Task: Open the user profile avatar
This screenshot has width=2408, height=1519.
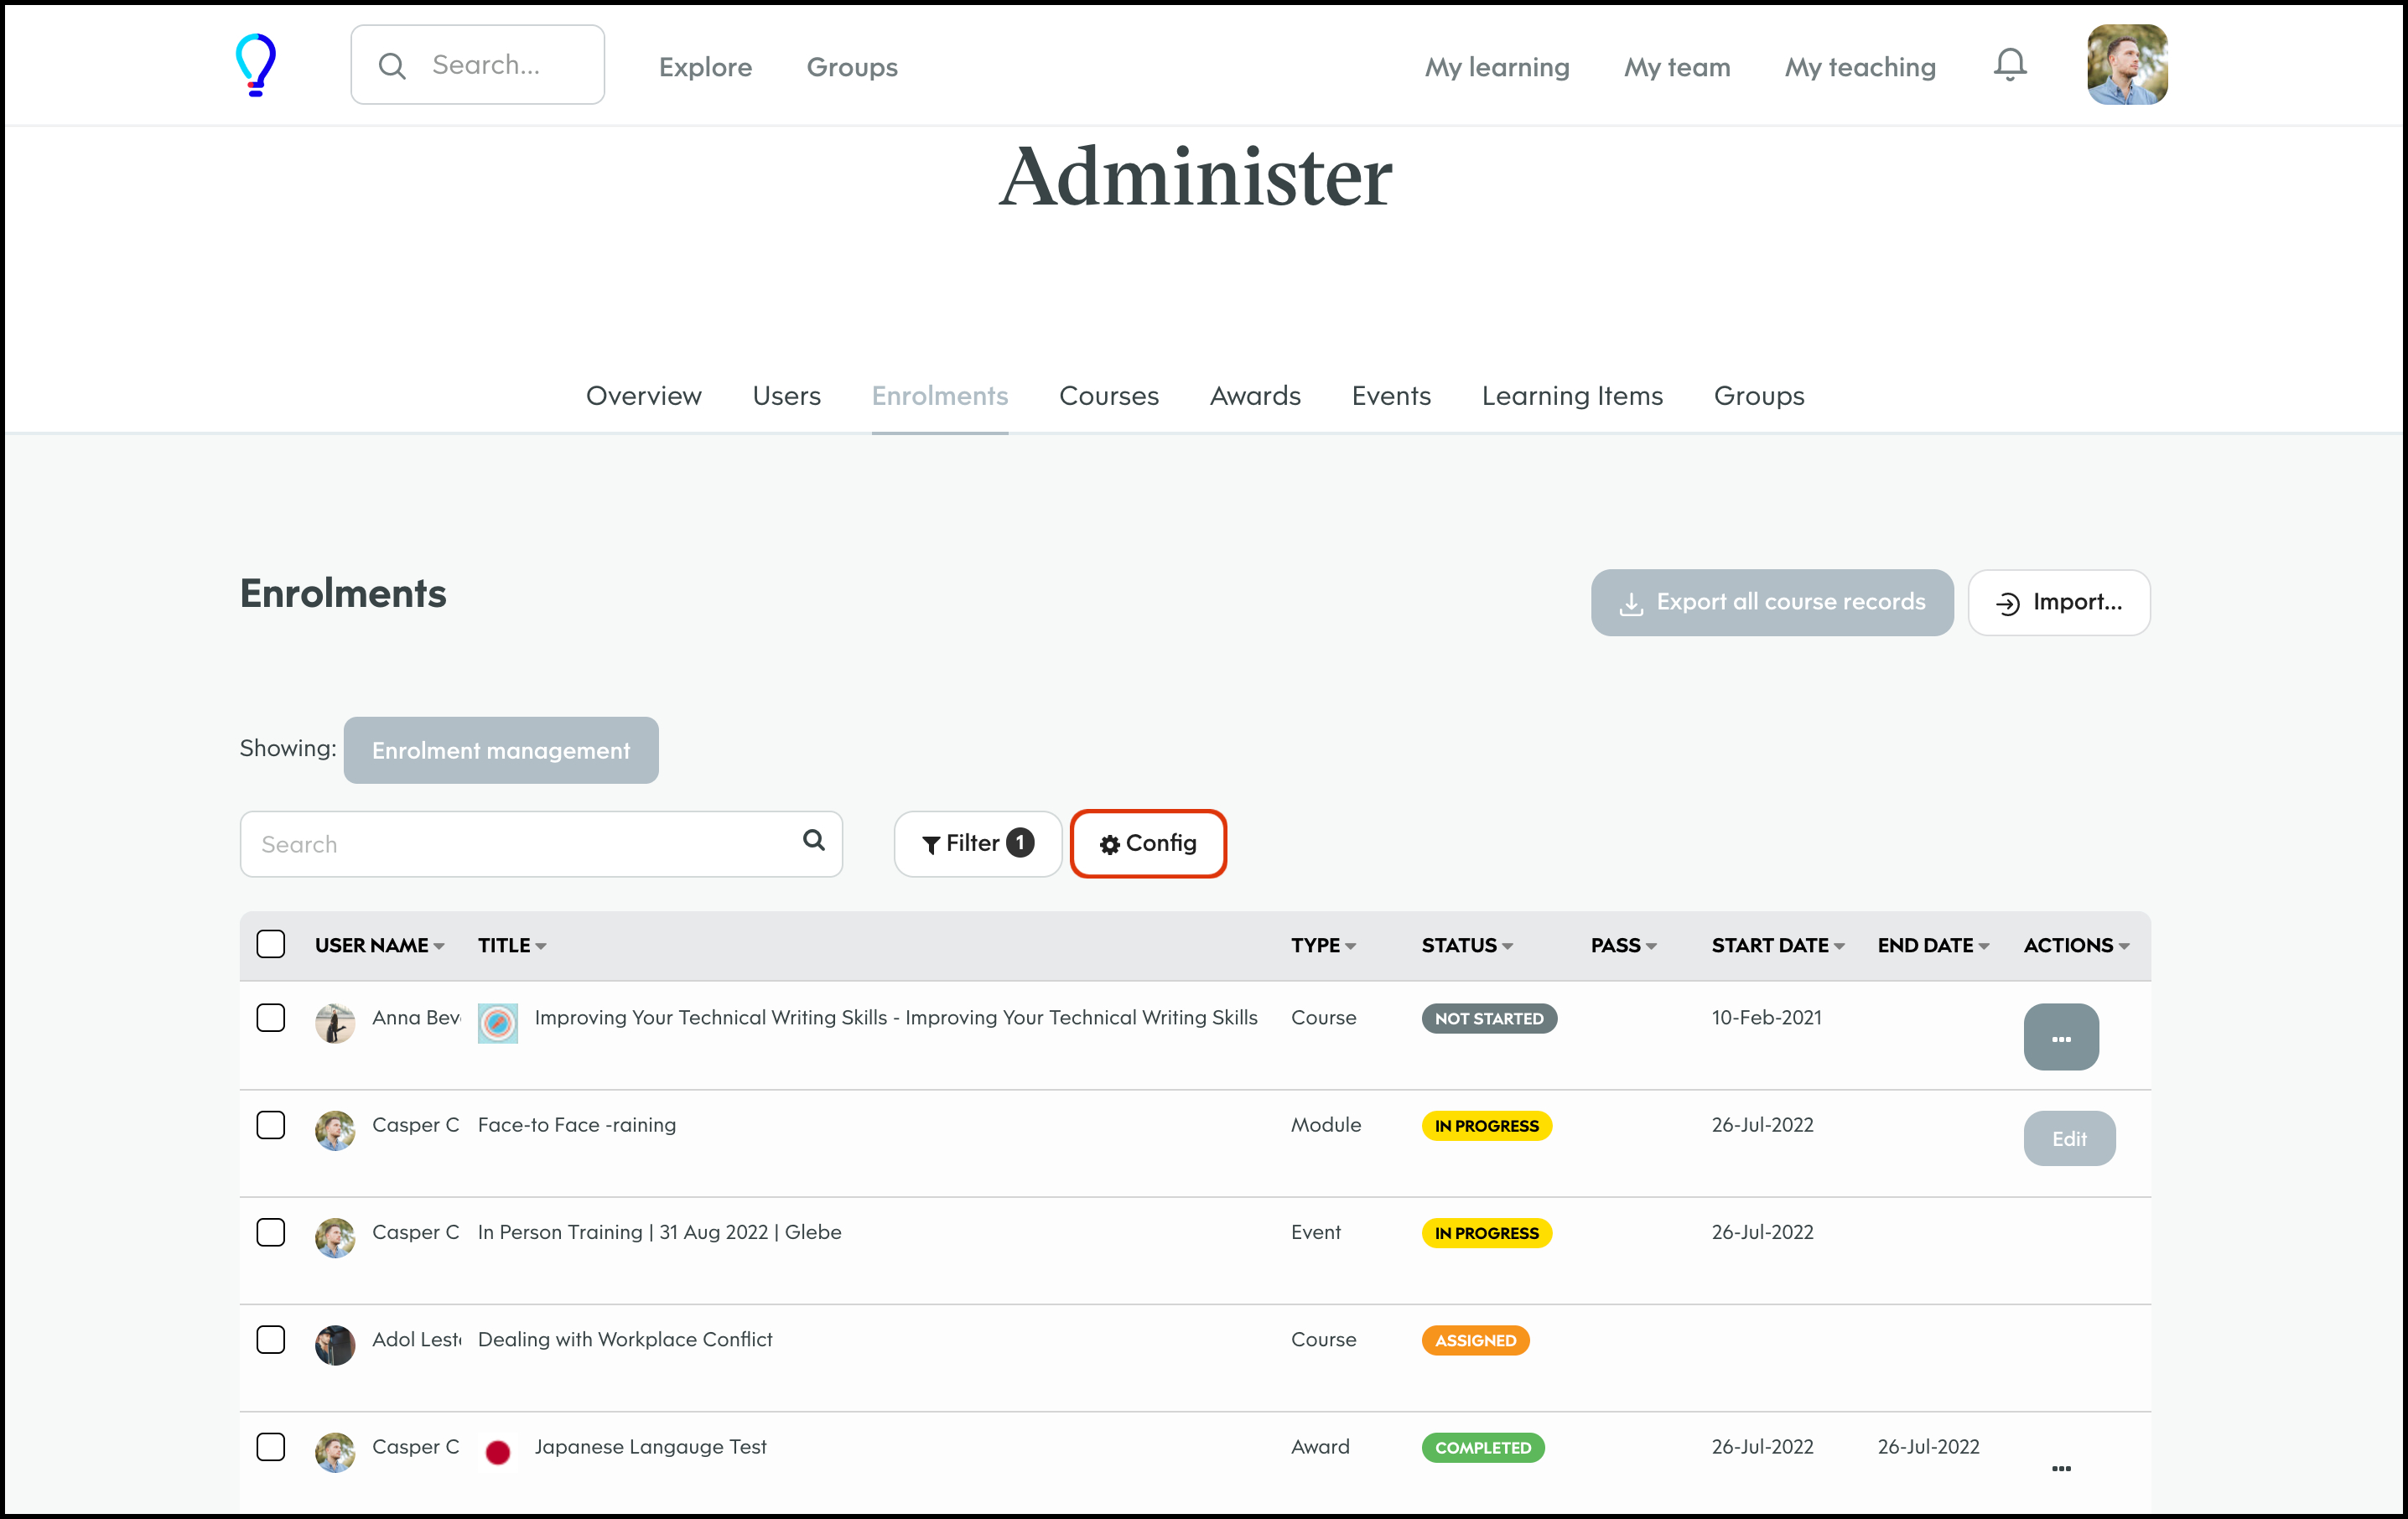Action: pyautogui.click(x=2126, y=65)
